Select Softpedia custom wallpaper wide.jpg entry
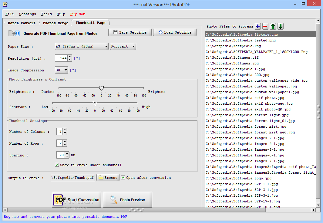The height and width of the screenshot is (223, 323). [x=261, y=80]
